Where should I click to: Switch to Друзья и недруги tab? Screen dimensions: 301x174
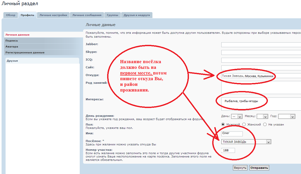(137, 15)
